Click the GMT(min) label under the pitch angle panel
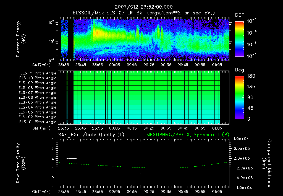This screenshot has width=283, height=196. pos(41,128)
